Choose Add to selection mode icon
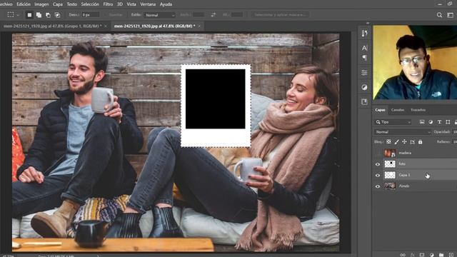Viewport: 457px width, 257px height. click(x=39, y=15)
